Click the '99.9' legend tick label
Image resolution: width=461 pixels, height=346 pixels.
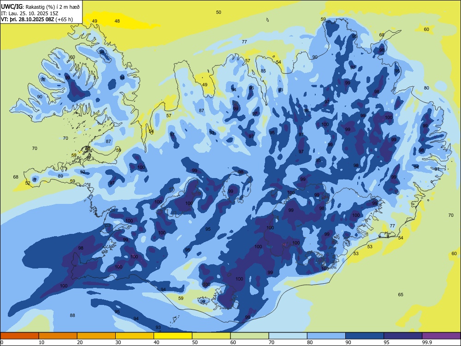point(427,342)
